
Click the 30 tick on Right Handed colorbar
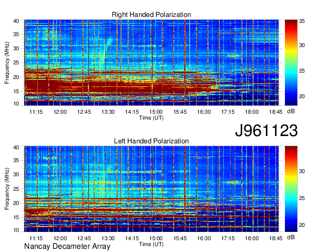point(302,45)
